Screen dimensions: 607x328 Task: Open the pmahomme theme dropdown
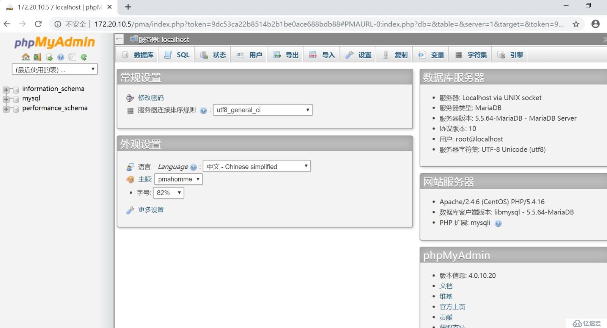click(x=178, y=179)
